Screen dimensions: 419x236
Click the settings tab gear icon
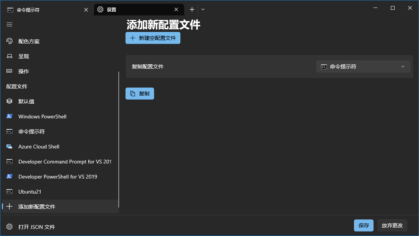click(x=100, y=9)
